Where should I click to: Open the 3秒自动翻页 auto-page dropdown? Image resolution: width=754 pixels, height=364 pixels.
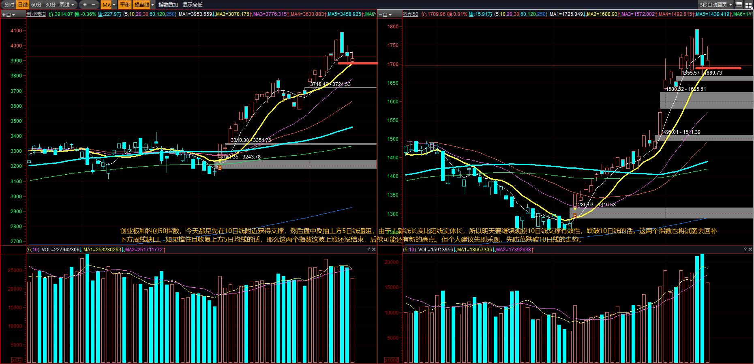[x=715, y=5]
